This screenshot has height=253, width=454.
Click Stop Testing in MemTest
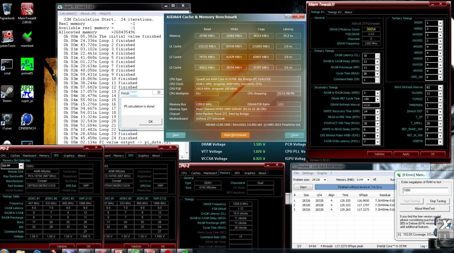[x=438, y=201]
